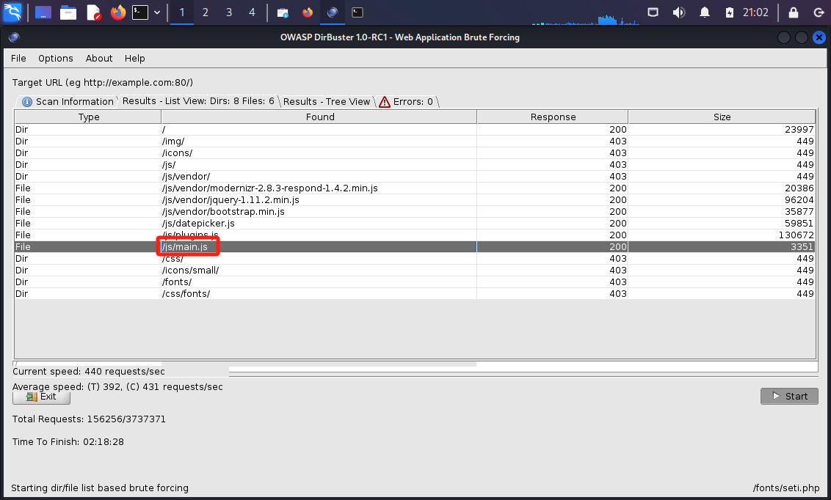Open the volume control in the tray

point(678,12)
